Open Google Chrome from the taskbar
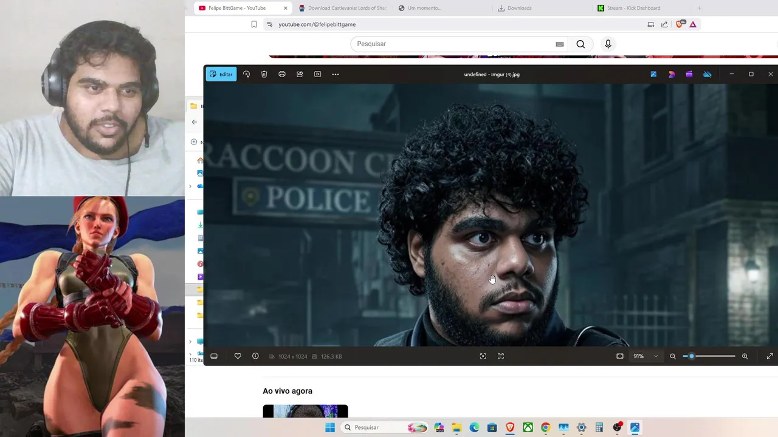 coord(546,427)
